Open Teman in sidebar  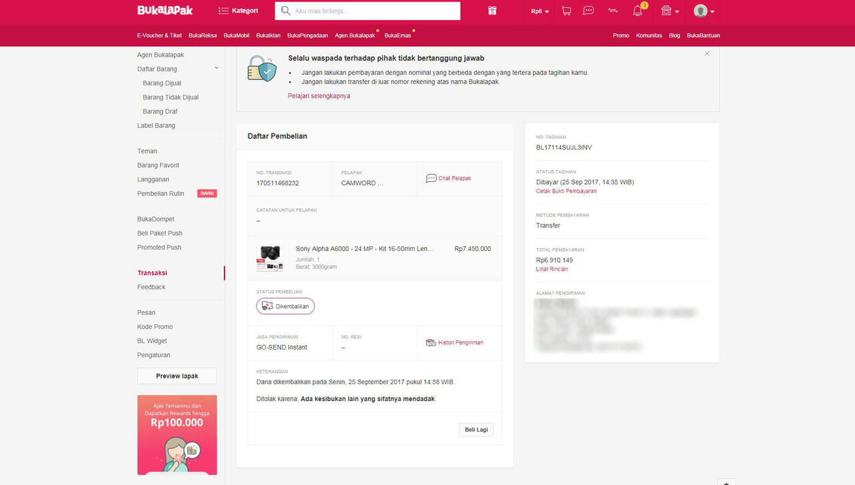click(x=147, y=151)
